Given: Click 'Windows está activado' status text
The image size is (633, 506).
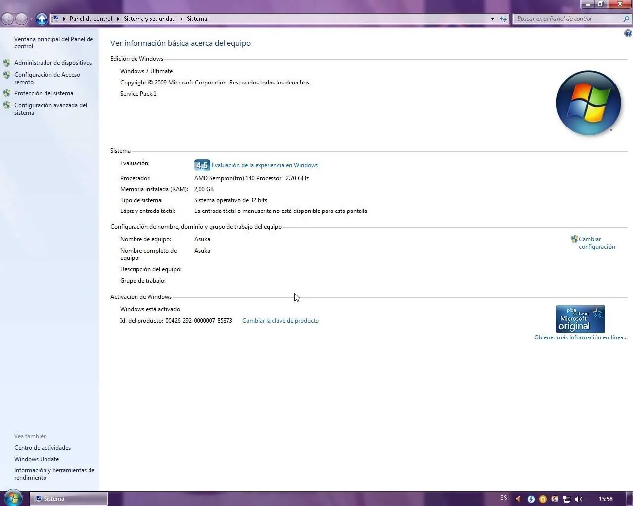Looking at the screenshot, I should [x=150, y=309].
